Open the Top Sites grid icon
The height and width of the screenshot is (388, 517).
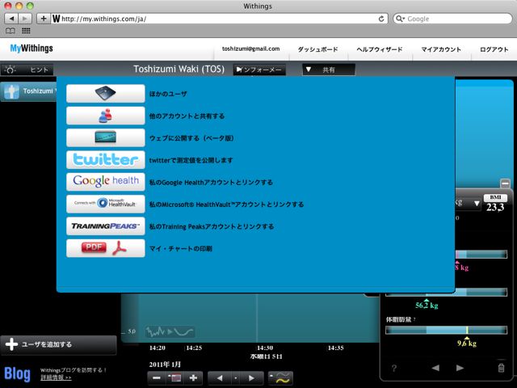26,31
